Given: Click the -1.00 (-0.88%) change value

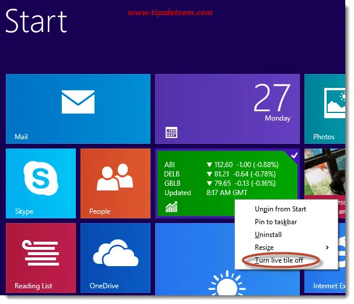Looking at the screenshot, I should click(x=257, y=165).
